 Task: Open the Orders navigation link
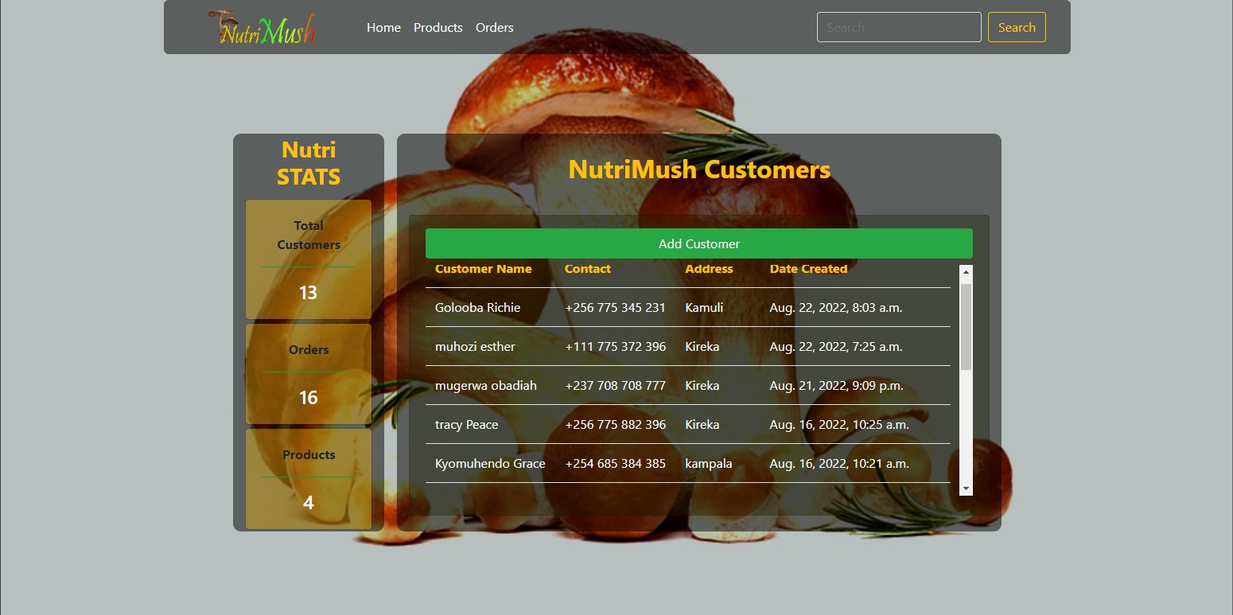494,27
